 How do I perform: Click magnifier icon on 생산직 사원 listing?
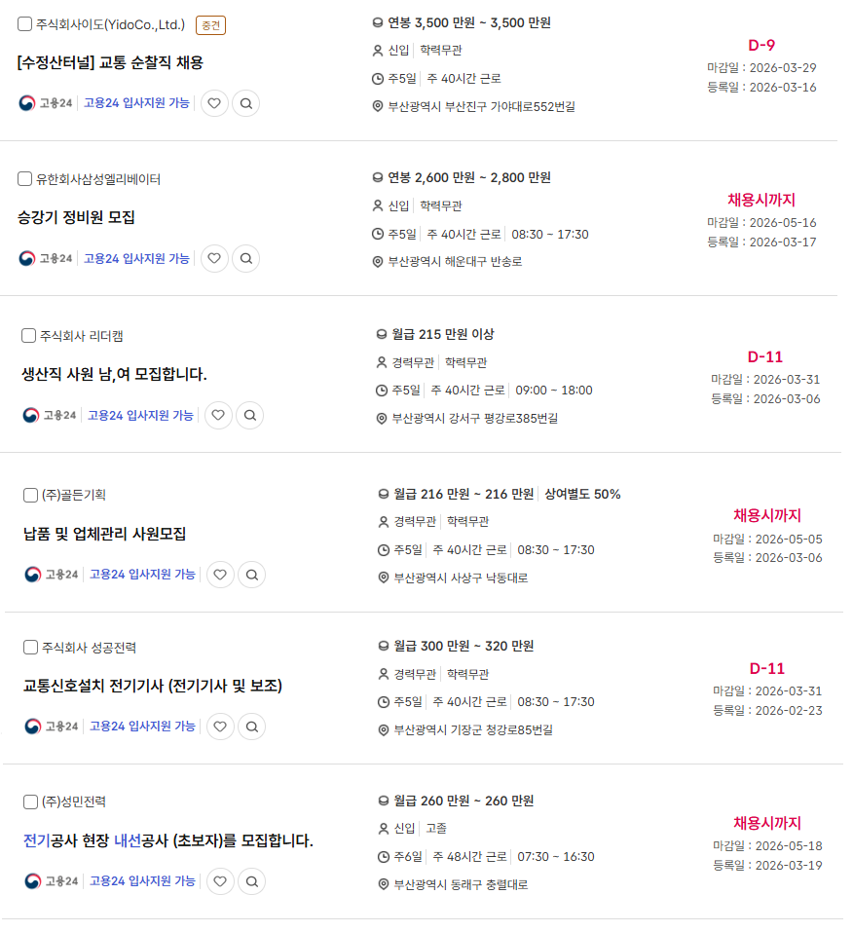(250, 416)
